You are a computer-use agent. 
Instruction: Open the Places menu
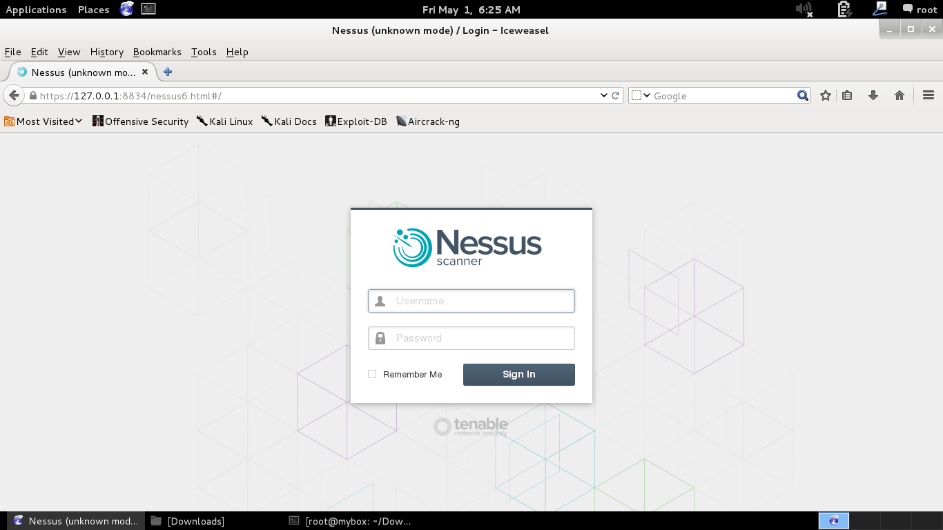pos(94,10)
